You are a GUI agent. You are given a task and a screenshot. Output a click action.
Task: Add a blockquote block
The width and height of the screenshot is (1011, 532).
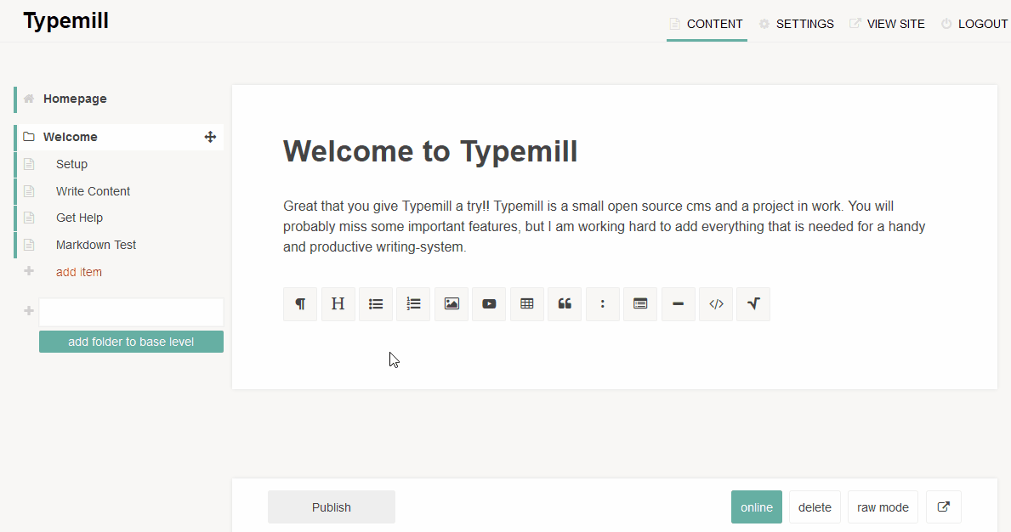565,304
